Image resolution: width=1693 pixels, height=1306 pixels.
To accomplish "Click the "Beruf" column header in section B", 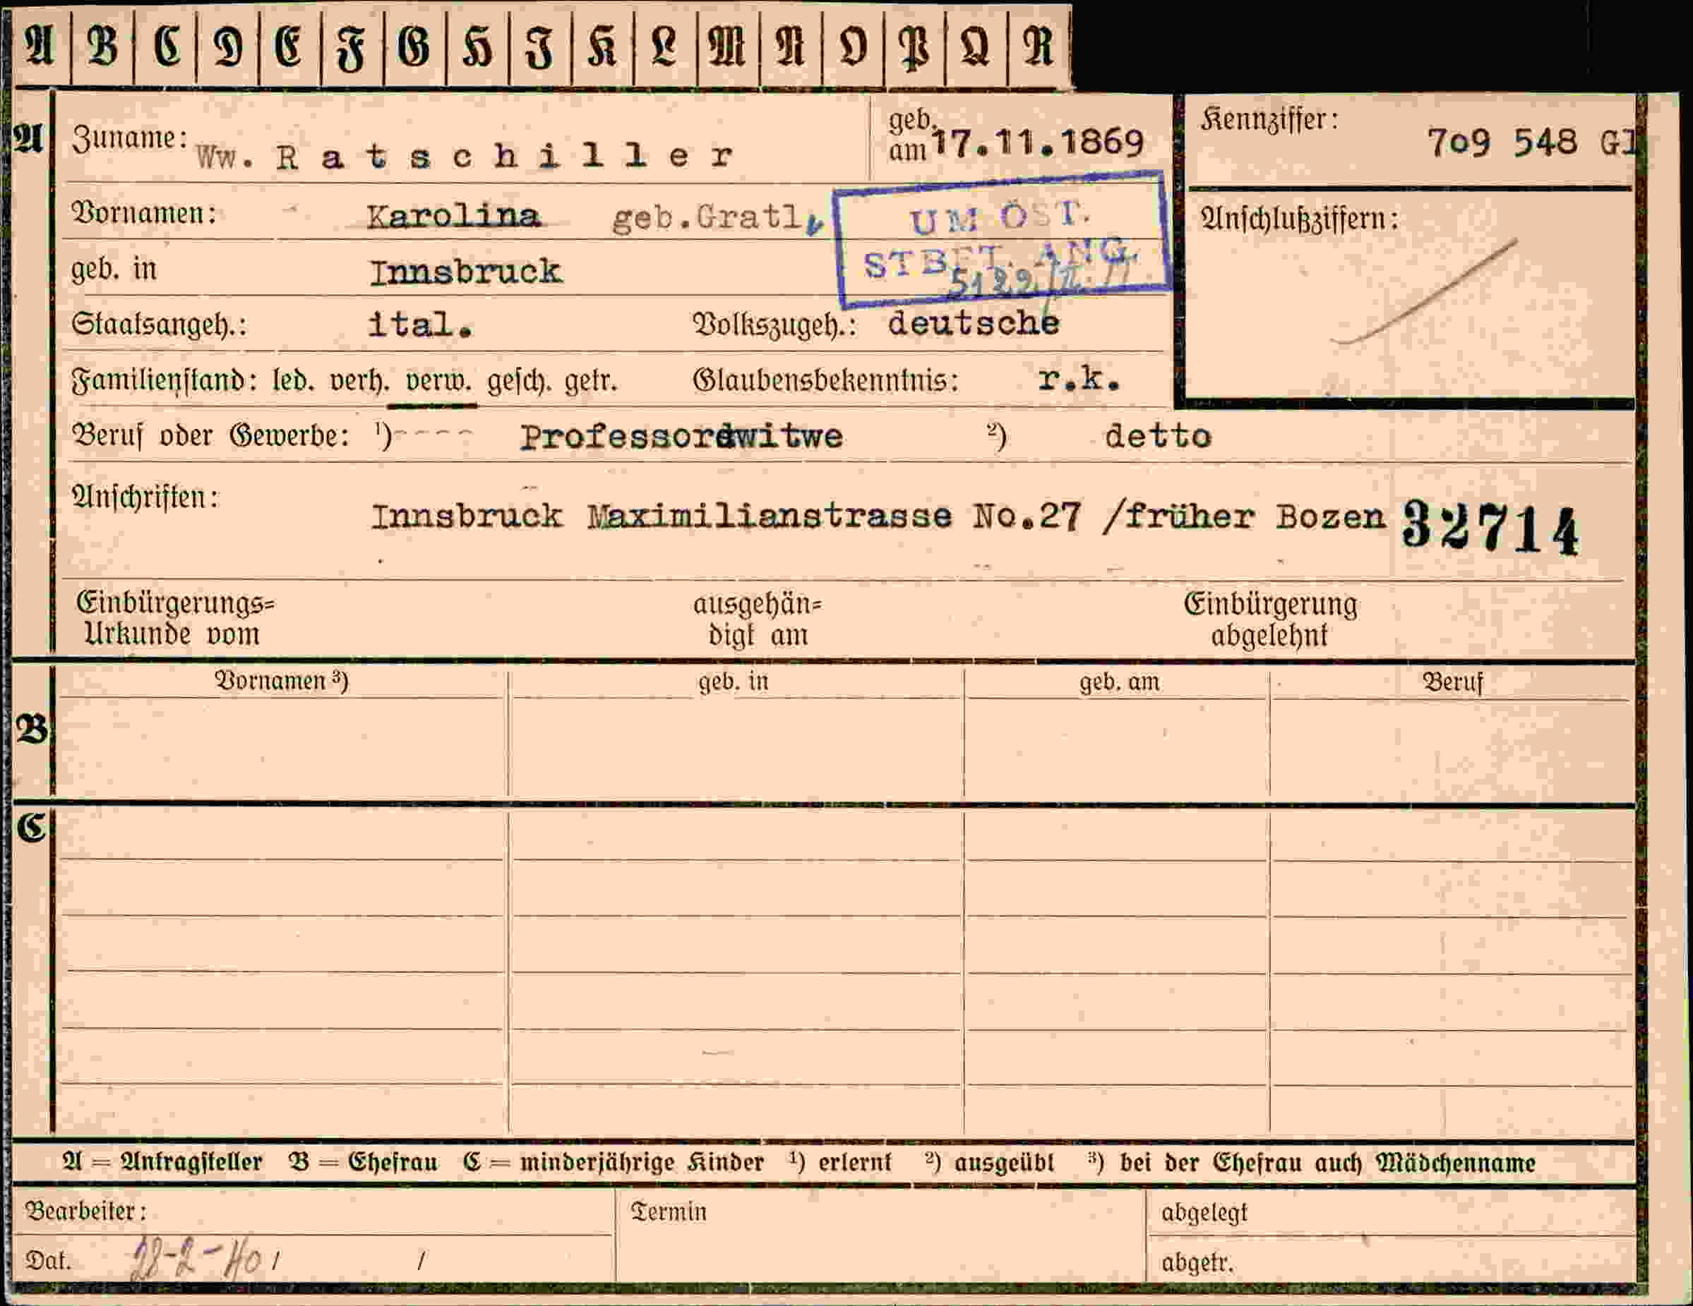I will pyautogui.click(x=1452, y=682).
